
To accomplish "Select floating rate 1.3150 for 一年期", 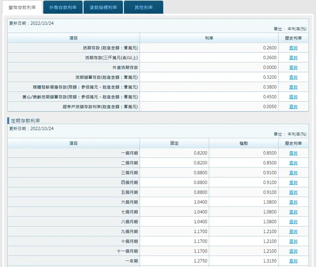I will tap(269, 261).
